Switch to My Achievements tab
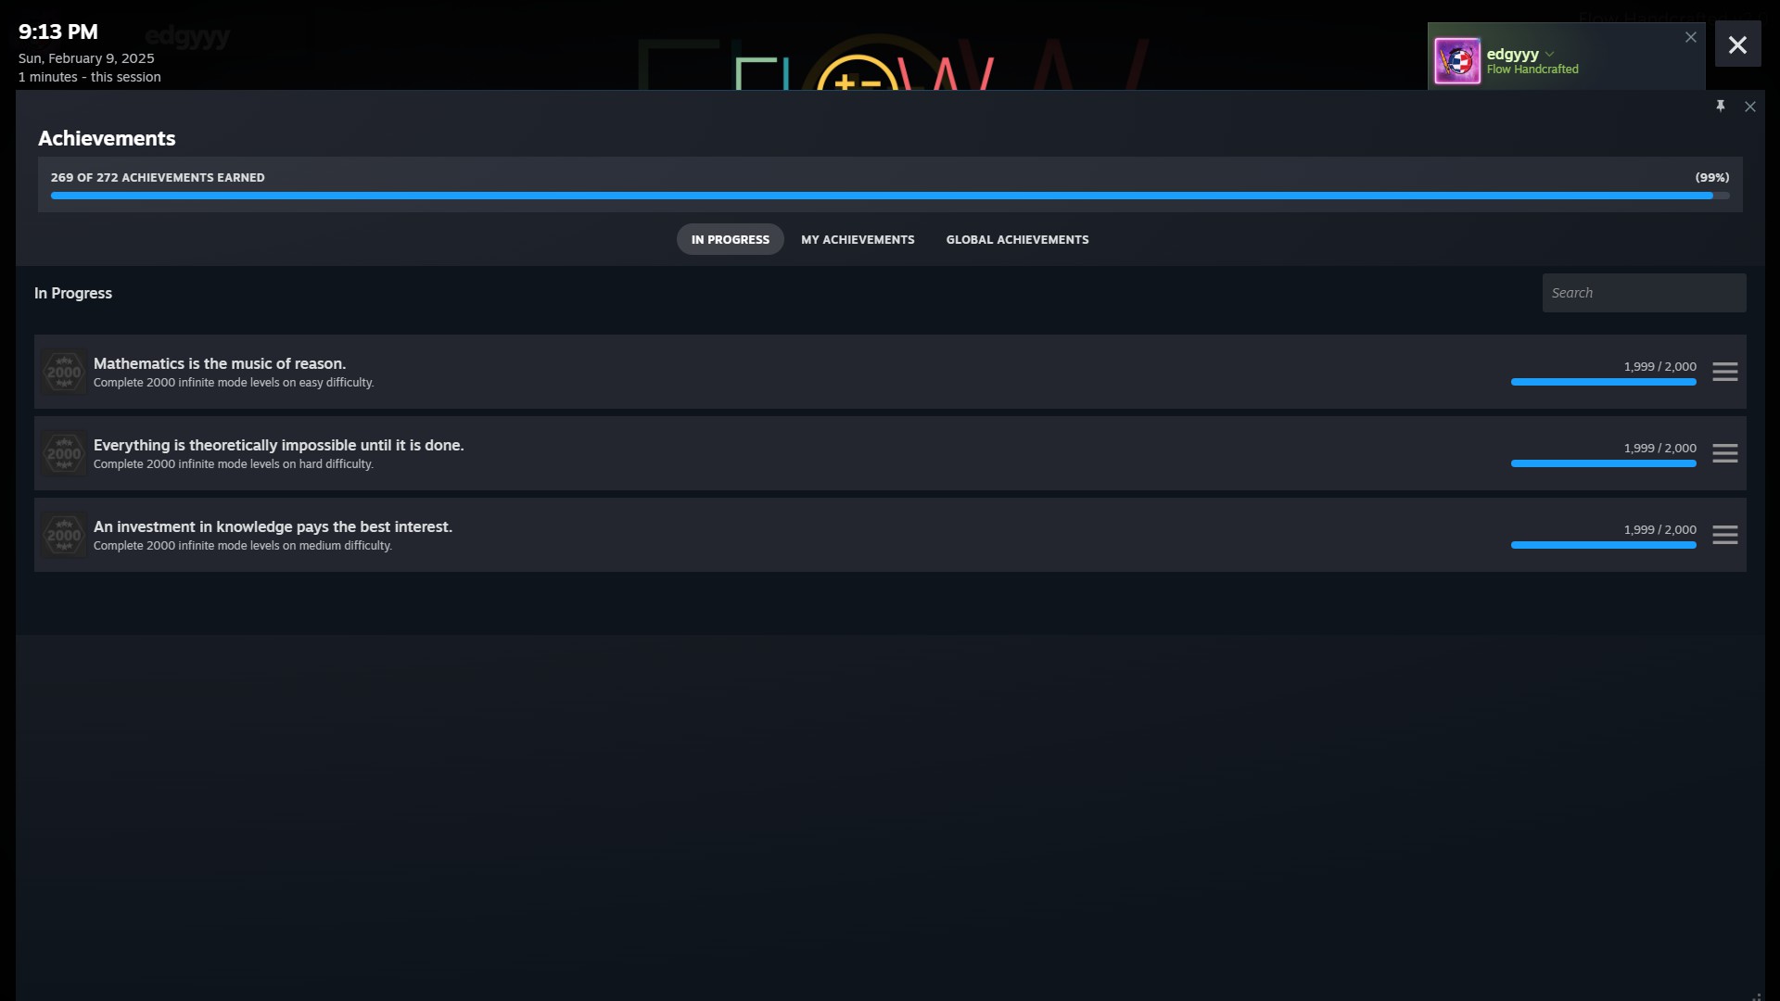The width and height of the screenshot is (1780, 1001). (x=858, y=239)
